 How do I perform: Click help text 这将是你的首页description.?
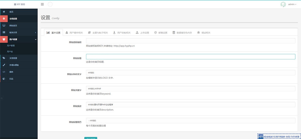click(x=100, y=110)
